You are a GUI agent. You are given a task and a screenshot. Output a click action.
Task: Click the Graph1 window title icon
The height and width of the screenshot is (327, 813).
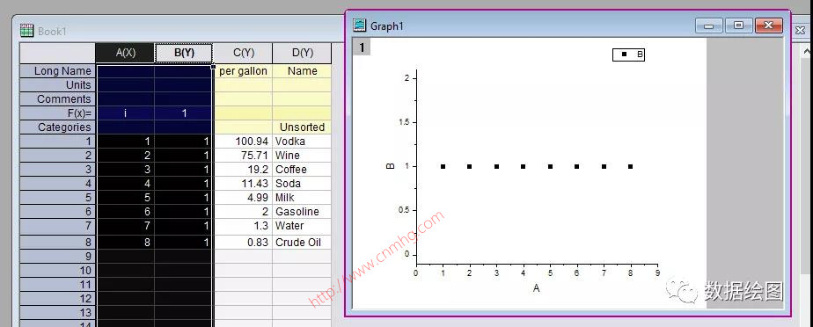coord(359,25)
